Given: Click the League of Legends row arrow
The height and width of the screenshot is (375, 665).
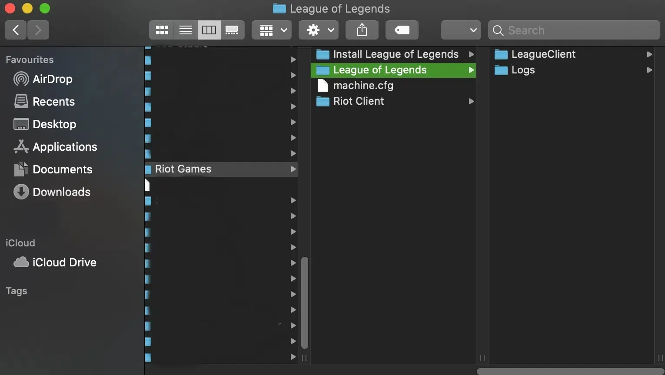Looking at the screenshot, I should 471,70.
